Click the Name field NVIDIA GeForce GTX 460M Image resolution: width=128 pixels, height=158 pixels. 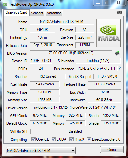(x=62, y=22)
